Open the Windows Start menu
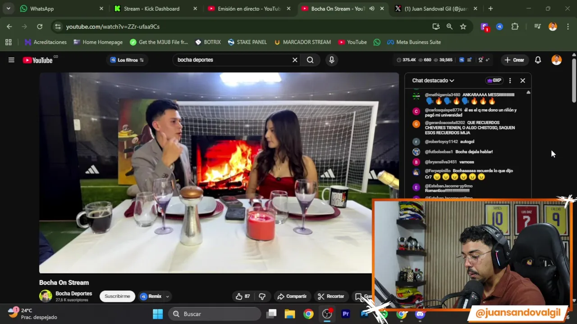The width and height of the screenshot is (577, 324). [x=158, y=314]
